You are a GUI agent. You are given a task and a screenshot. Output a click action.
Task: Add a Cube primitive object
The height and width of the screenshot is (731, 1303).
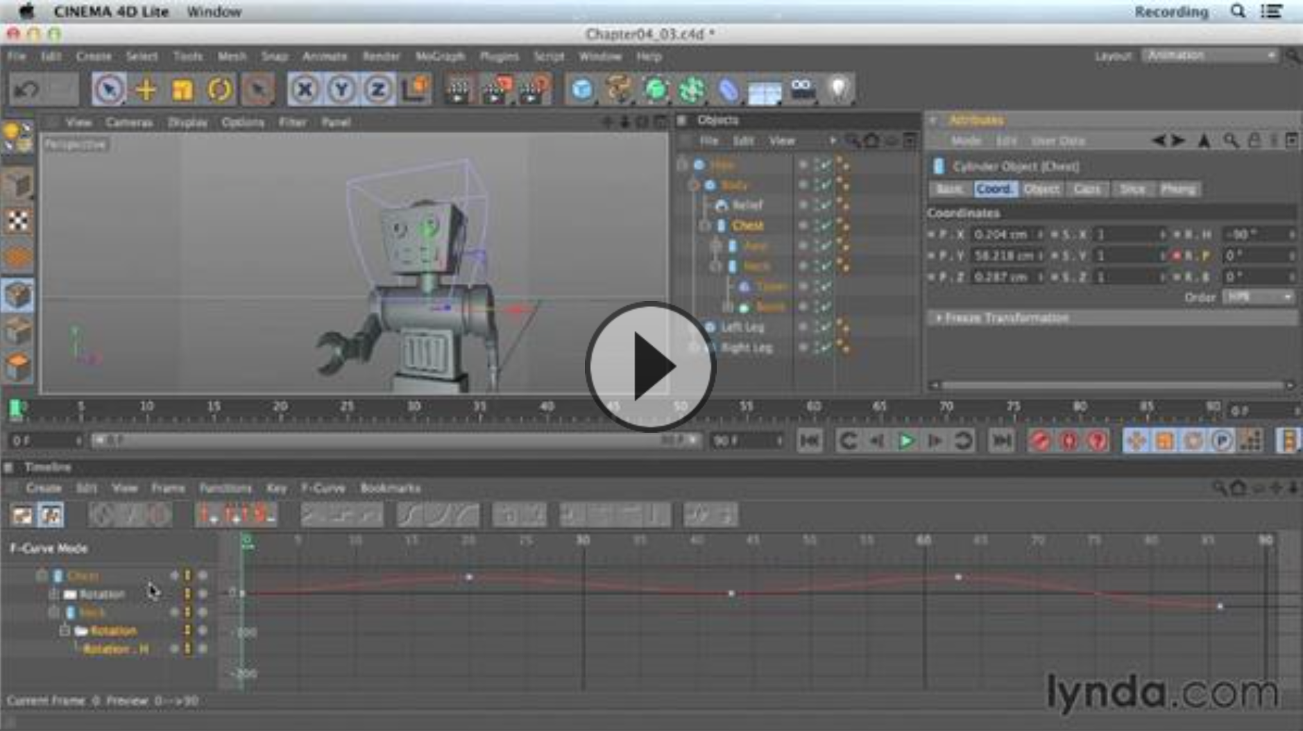[582, 89]
